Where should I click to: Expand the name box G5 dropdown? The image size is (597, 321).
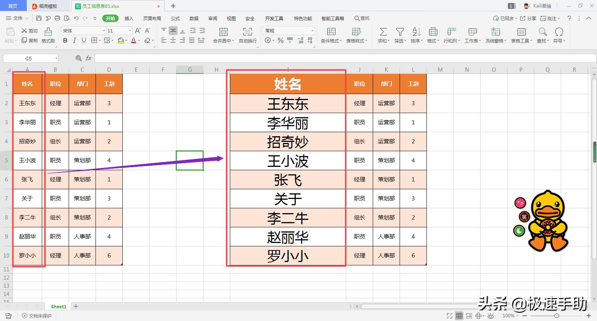(56, 58)
